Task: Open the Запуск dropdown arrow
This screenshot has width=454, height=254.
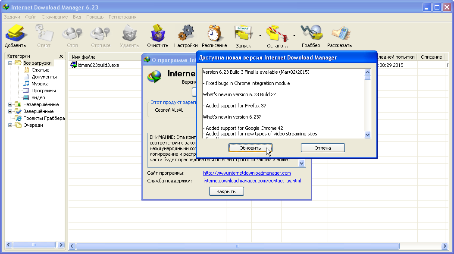Action: 260,36
